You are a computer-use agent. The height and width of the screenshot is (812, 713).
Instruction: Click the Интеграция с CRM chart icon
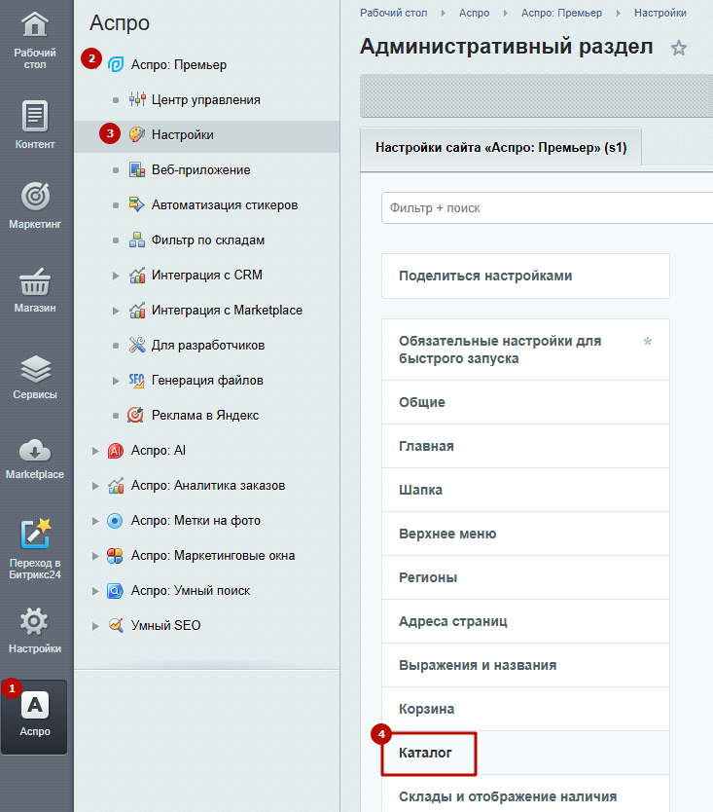pos(136,275)
